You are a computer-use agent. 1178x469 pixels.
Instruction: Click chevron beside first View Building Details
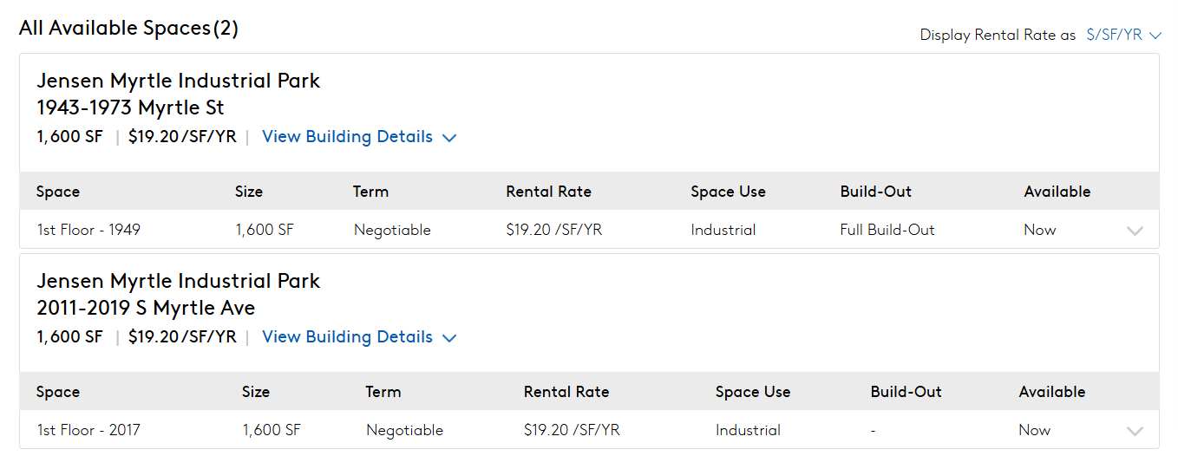449,138
